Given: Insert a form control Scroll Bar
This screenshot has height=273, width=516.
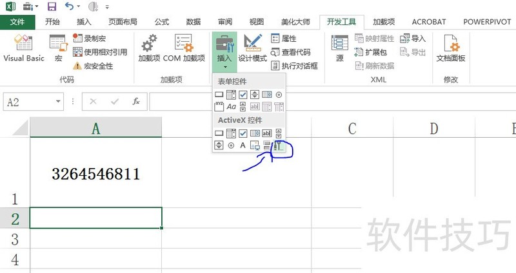Looking at the screenshot, I should point(243,106).
